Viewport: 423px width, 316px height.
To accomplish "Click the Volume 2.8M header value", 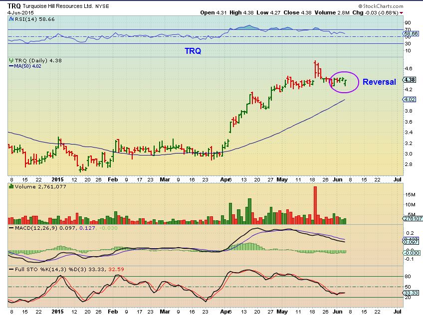I will 332,12.
